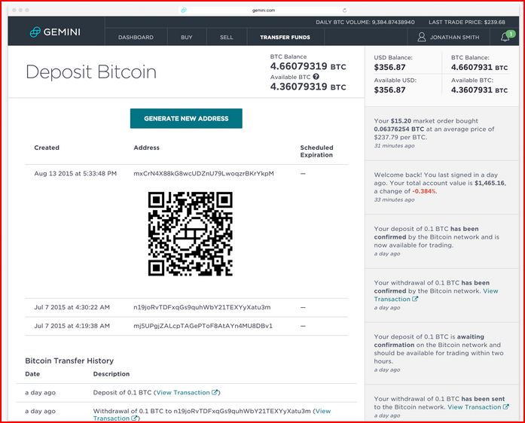Click the Address column header

pyautogui.click(x=146, y=148)
